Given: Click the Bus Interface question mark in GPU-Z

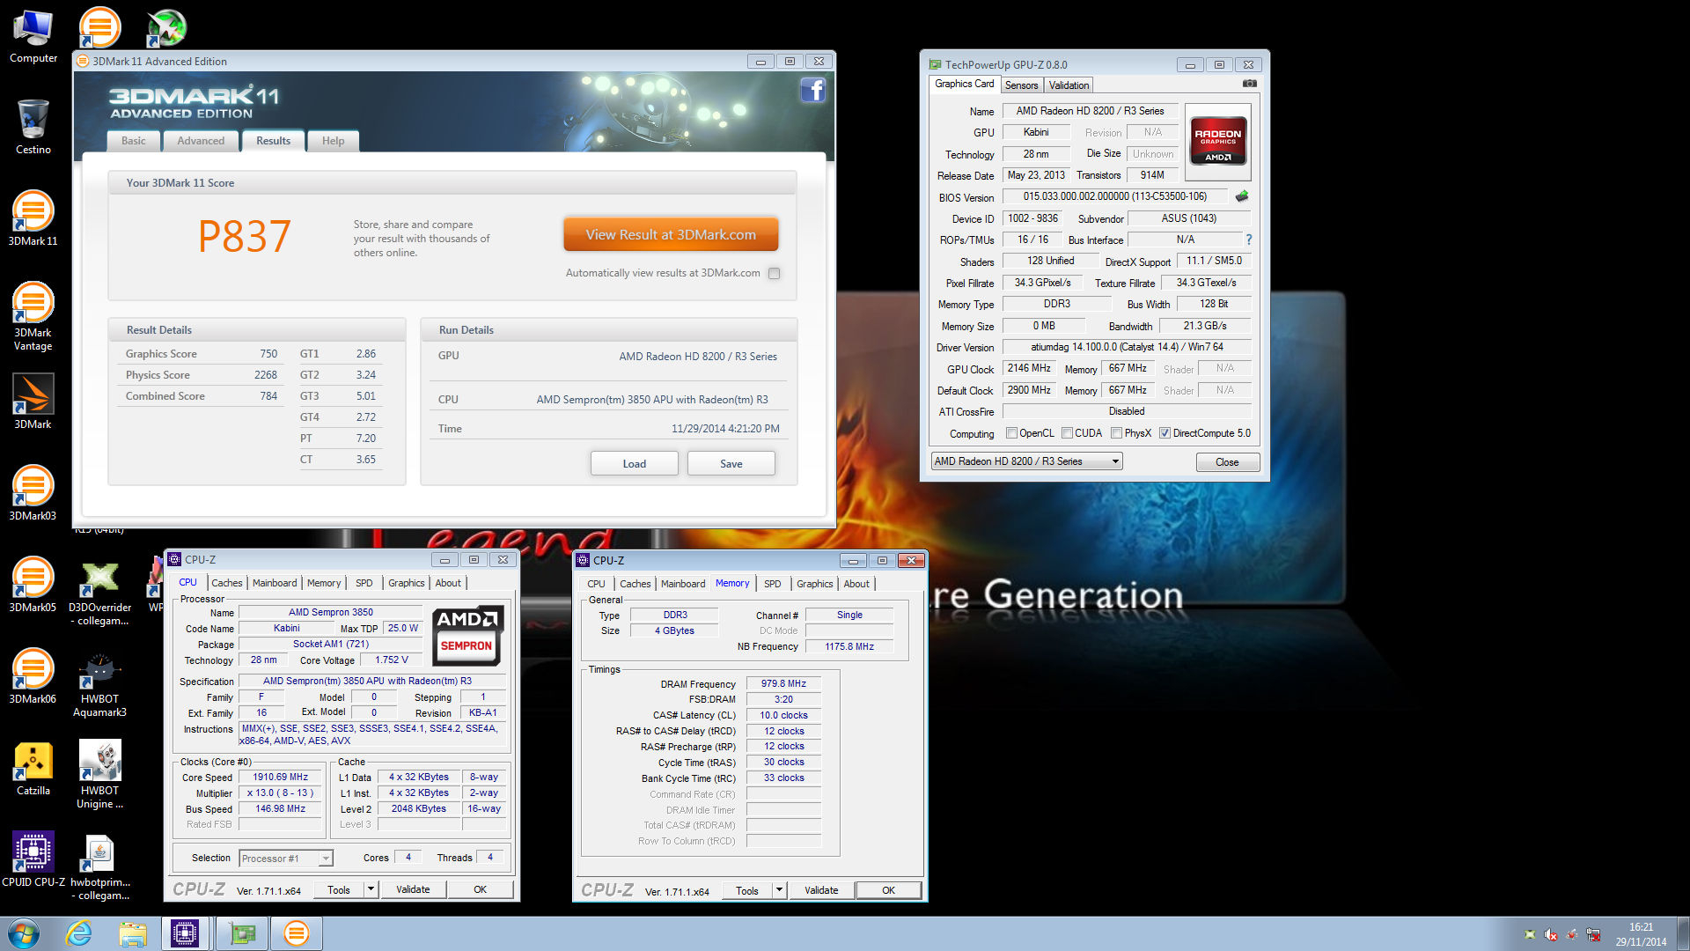Looking at the screenshot, I should point(1248,240).
